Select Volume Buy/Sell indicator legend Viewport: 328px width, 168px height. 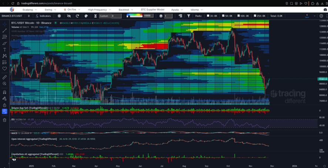[29, 108]
